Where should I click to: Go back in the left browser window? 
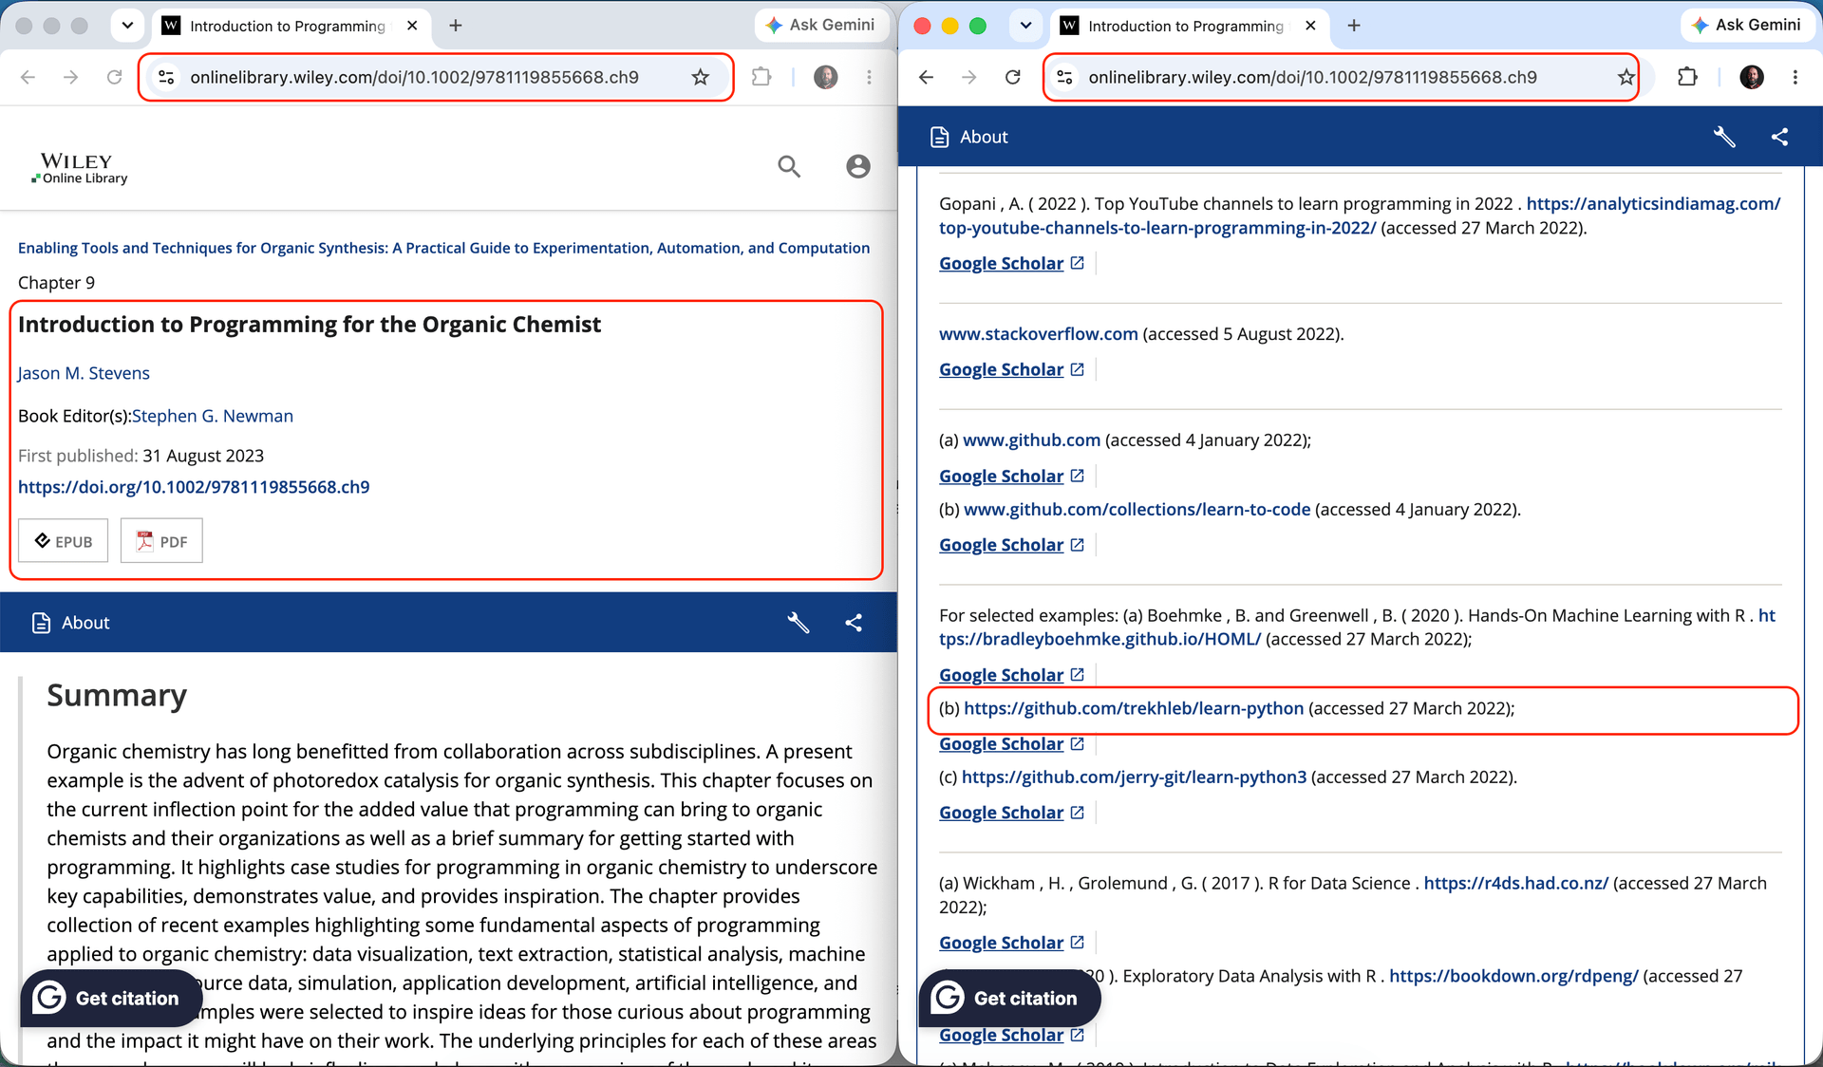pyautogui.click(x=28, y=77)
